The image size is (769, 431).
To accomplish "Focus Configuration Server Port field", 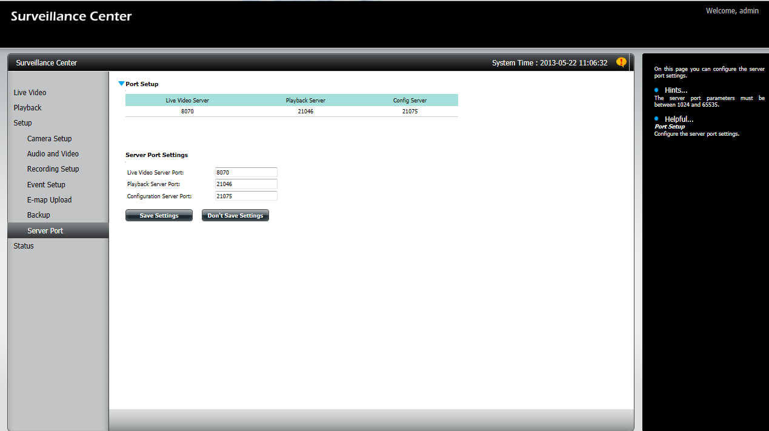I will 246,196.
